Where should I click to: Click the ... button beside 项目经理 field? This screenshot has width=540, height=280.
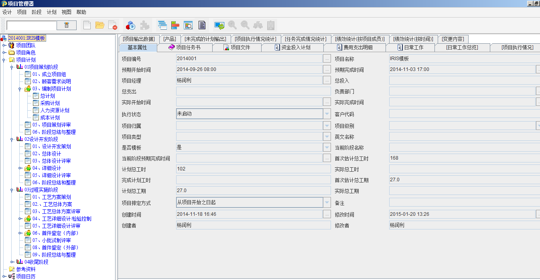point(327,80)
